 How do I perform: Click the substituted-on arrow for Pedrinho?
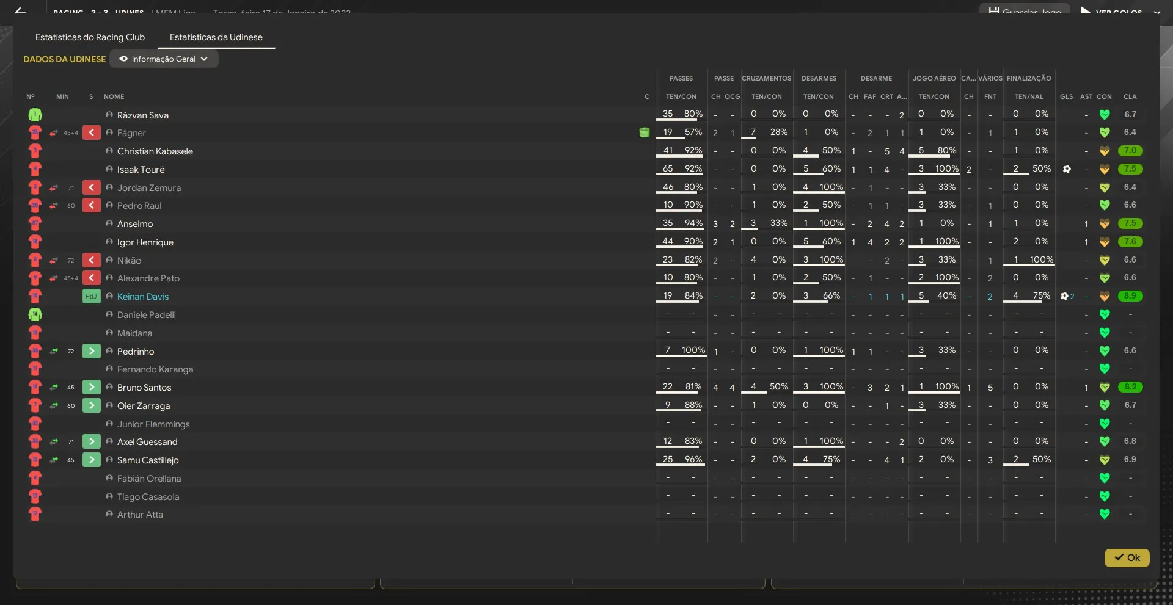(91, 351)
